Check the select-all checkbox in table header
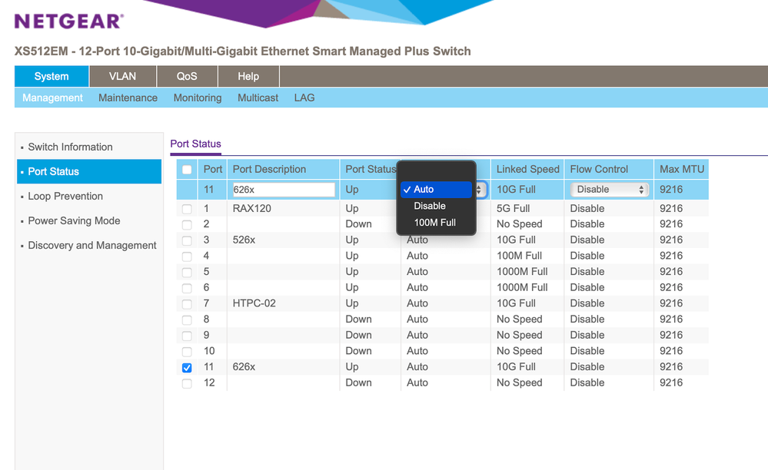The width and height of the screenshot is (768, 470). click(187, 170)
